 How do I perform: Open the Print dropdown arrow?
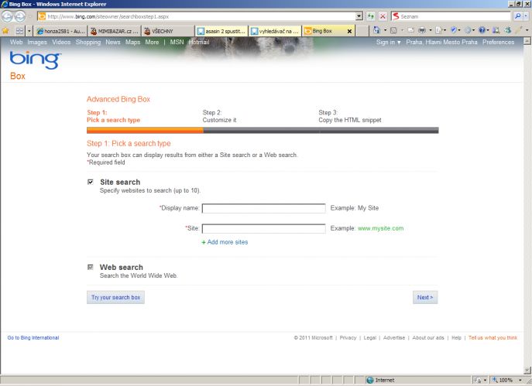click(x=431, y=30)
